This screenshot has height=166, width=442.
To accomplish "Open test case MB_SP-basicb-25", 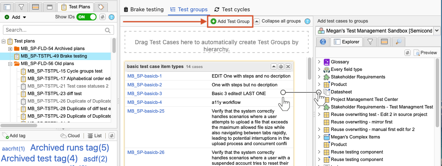I will [x=146, y=111].
